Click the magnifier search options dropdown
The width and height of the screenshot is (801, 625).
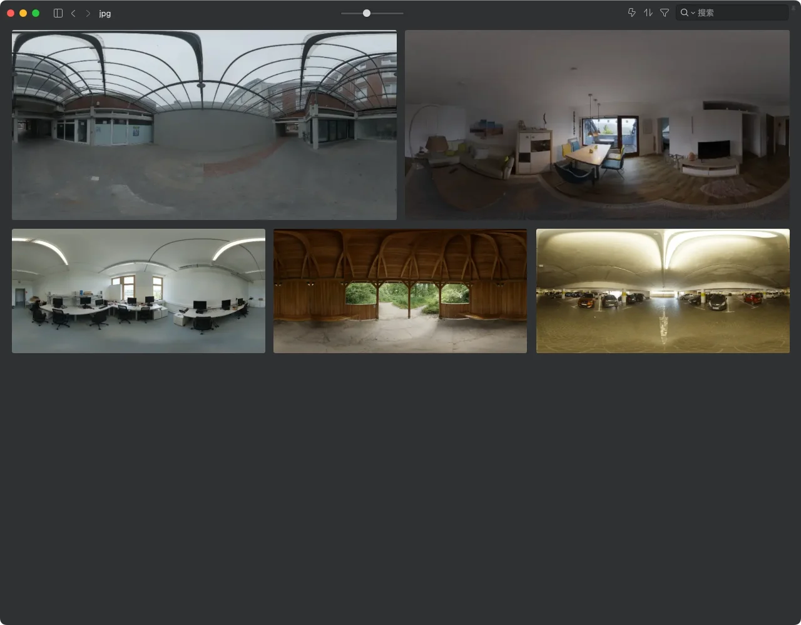[x=688, y=12]
